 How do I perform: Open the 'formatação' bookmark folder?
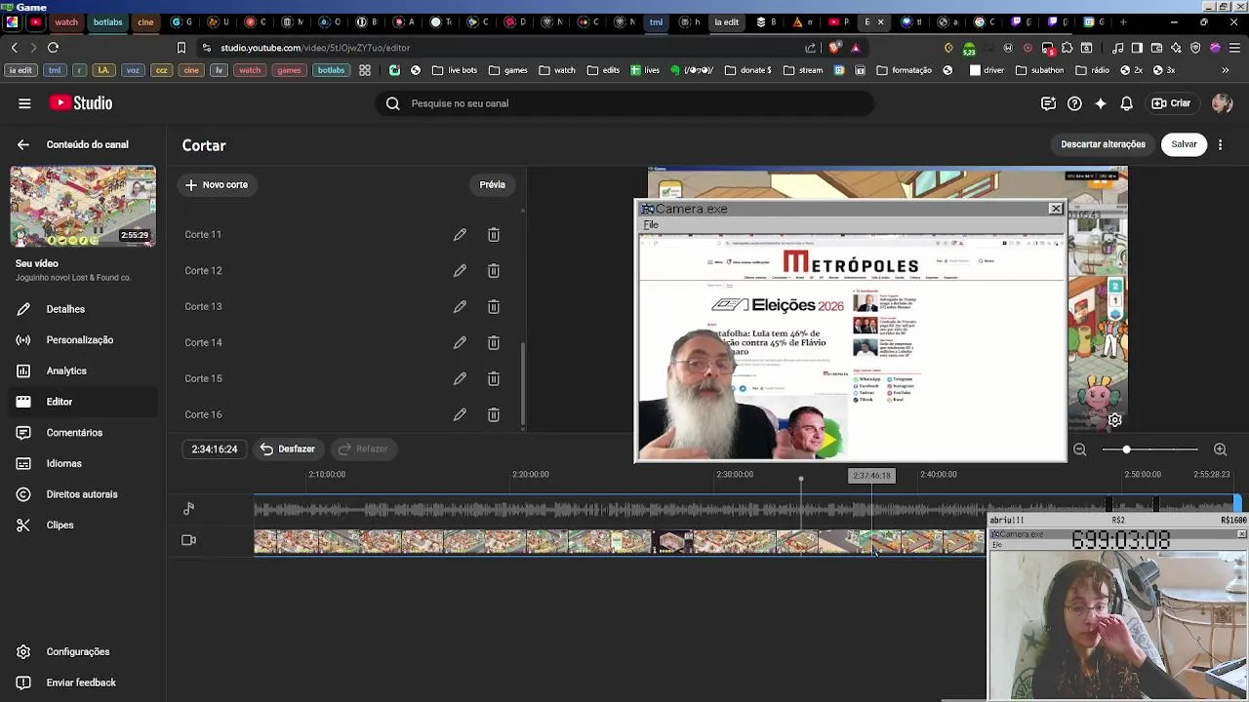pyautogui.click(x=905, y=70)
